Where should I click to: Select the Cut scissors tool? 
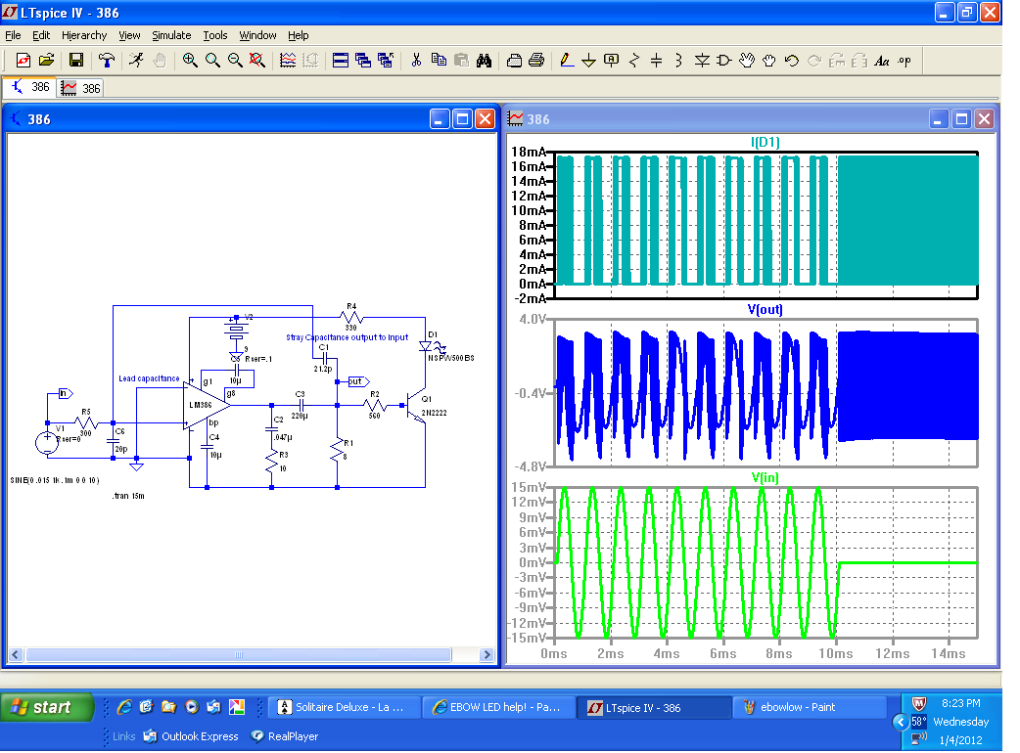416,61
